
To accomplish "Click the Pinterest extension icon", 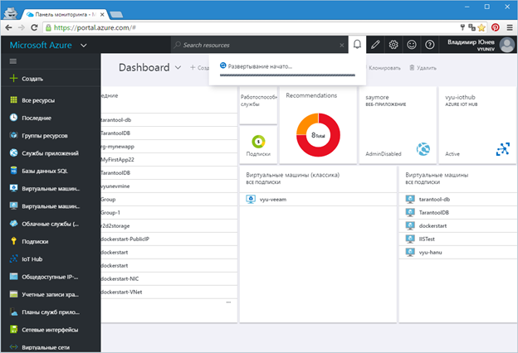I will coord(495,27).
